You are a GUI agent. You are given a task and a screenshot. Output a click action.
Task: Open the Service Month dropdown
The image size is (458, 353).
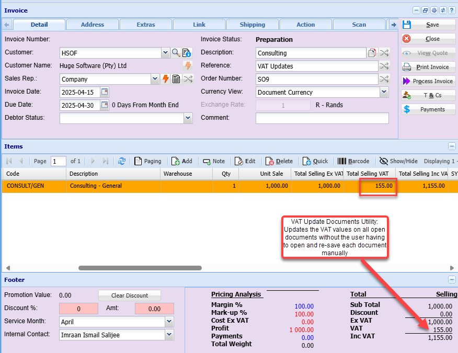click(x=169, y=322)
